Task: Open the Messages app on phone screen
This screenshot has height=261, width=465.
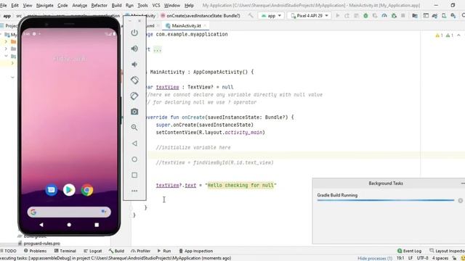Action: 52,190
